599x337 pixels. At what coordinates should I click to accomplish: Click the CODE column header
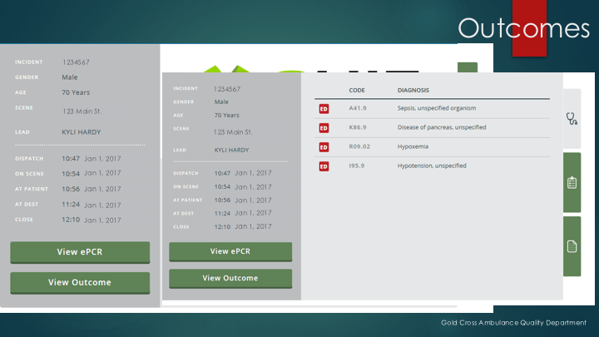click(x=357, y=90)
